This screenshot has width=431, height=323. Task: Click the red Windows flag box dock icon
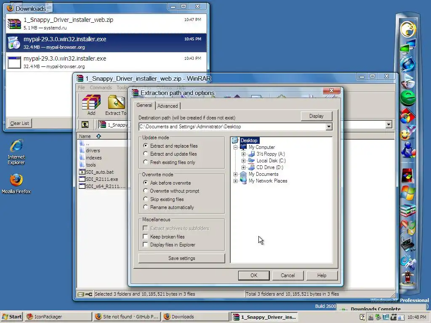[408, 176]
